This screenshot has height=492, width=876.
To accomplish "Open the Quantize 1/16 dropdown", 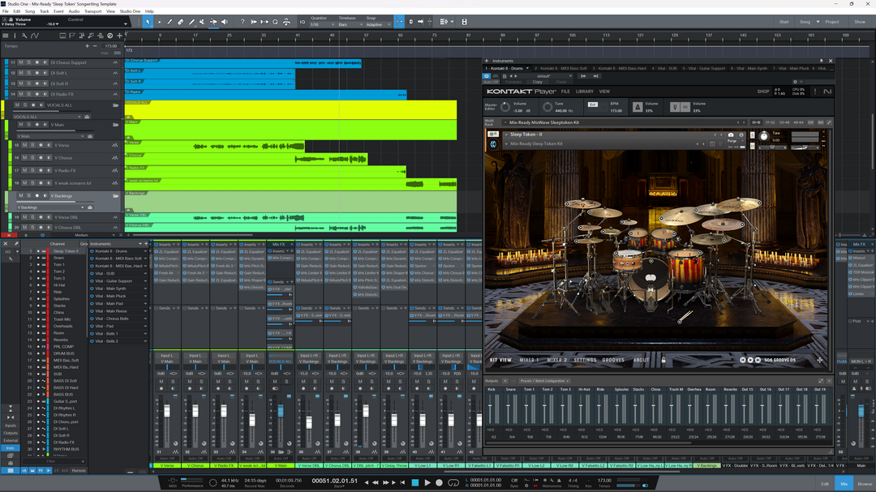I will coord(320,24).
